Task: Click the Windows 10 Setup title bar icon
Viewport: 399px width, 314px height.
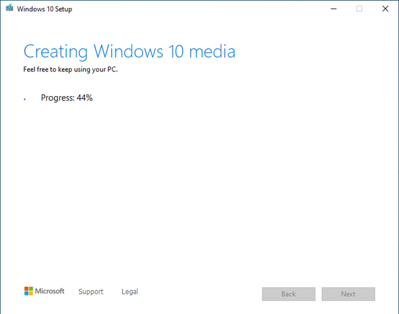Action: tap(9, 8)
